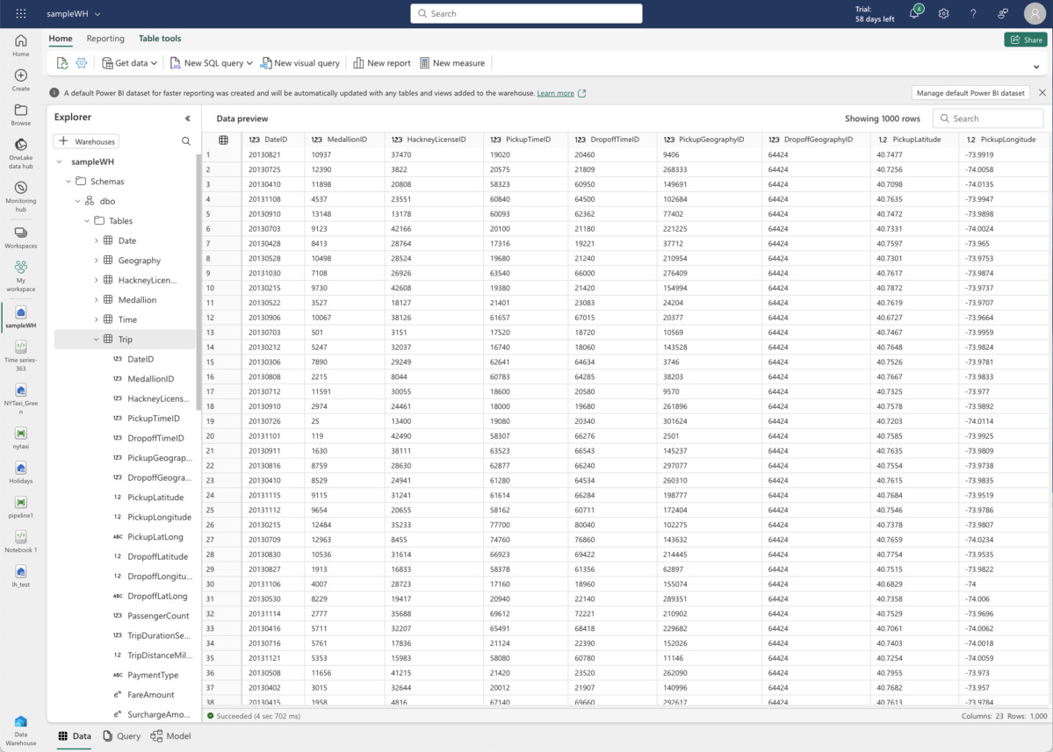Click the Help question mark icon
The height and width of the screenshot is (752, 1053).
pos(971,13)
